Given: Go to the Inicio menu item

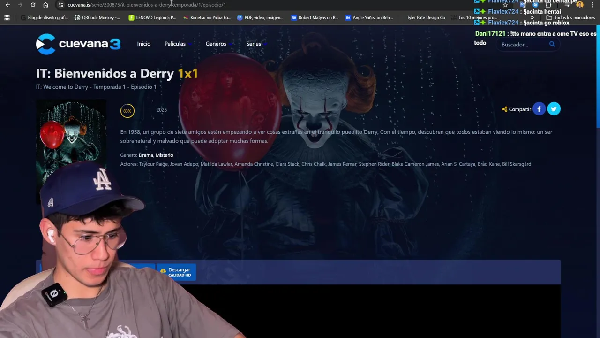Looking at the screenshot, I should (x=144, y=44).
